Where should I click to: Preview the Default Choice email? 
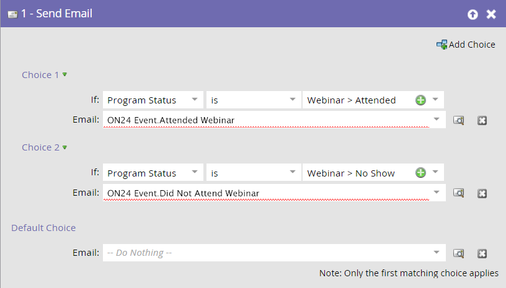[x=459, y=253]
